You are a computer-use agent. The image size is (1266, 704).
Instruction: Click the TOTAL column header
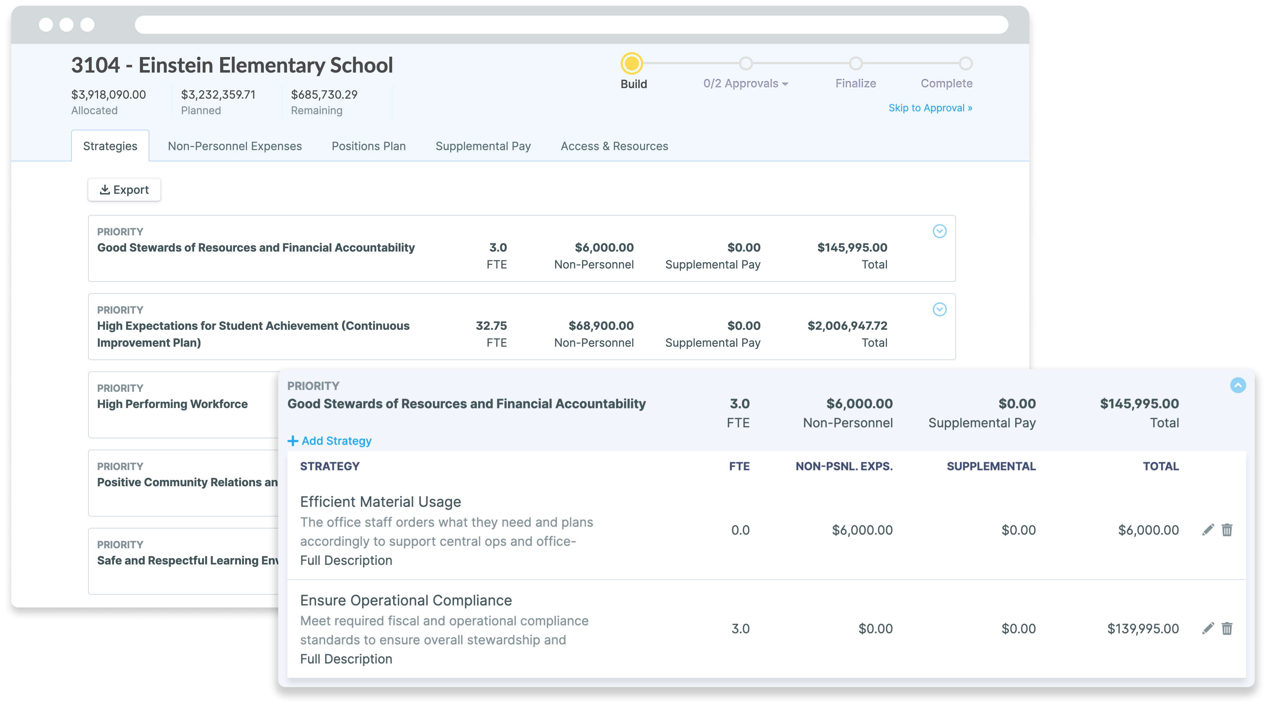[x=1160, y=466]
